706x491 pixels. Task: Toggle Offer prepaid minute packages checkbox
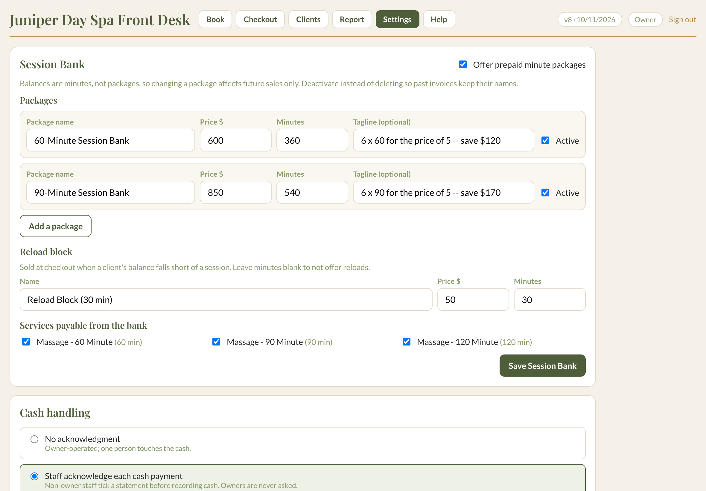point(462,64)
